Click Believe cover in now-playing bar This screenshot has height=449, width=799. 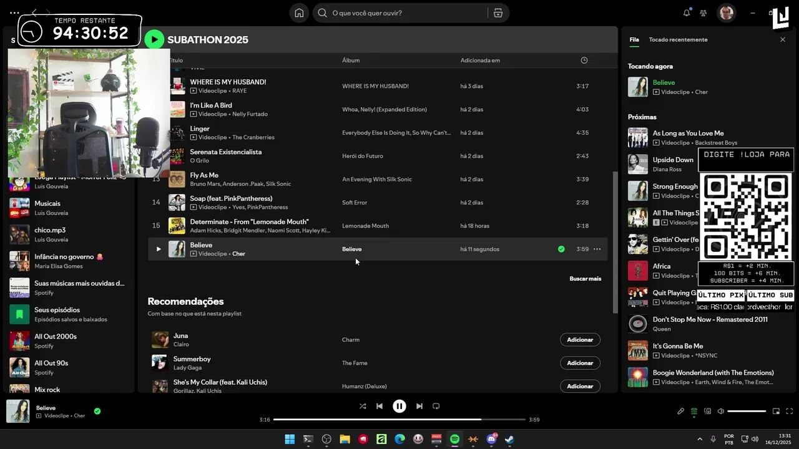tap(18, 412)
